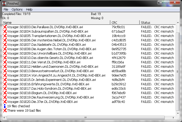
Task: Select file Voyager.S01E06.Der.mysteriöse.Nebel.DL.DVDRip.XviD-BEX.avi
Action: 51,40
